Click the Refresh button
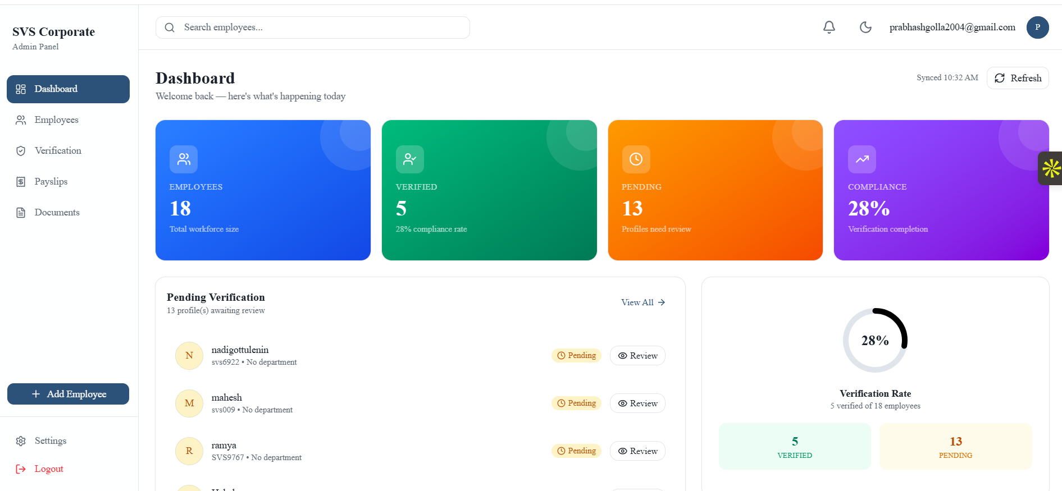The height and width of the screenshot is (491, 1062). click(1018, 78)
